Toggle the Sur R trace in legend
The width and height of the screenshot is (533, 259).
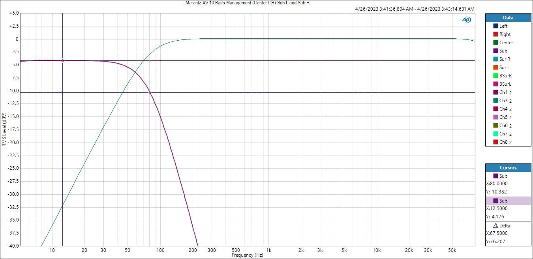tap(504, 59)
